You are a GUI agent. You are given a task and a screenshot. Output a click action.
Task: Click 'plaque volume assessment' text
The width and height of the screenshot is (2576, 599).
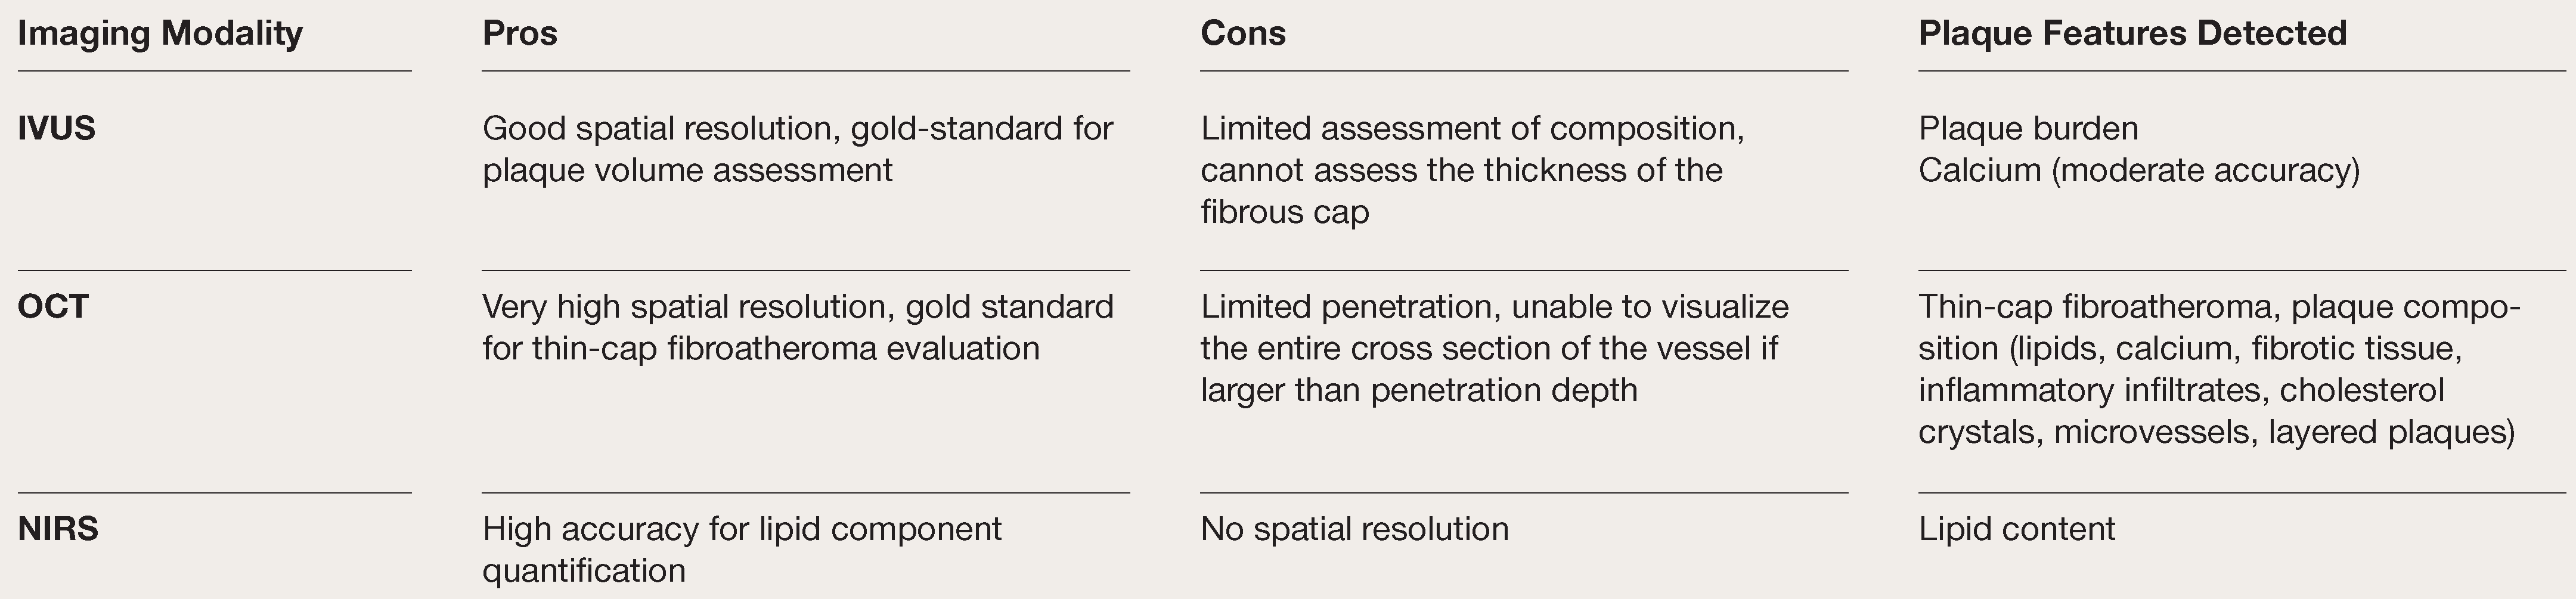[x=686, y=171]
